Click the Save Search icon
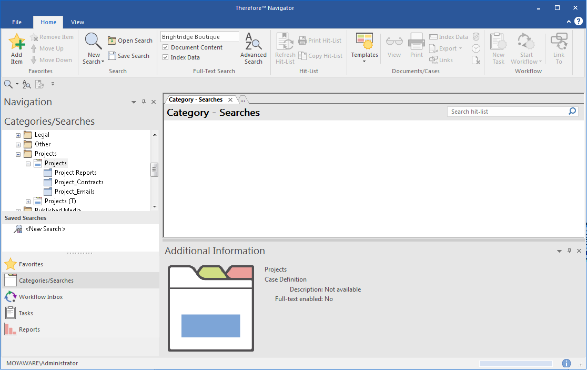This screenshot has width=587, height=370. [129, 55]
